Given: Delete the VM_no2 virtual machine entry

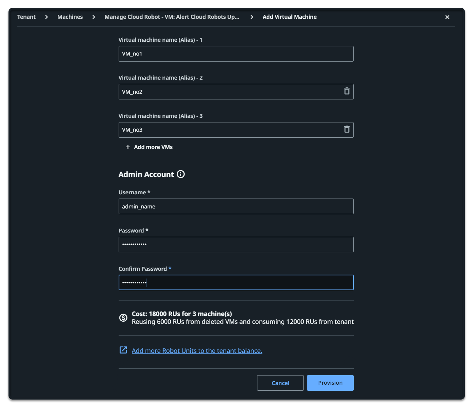Looking at the screenshot, I should (347, 91).
